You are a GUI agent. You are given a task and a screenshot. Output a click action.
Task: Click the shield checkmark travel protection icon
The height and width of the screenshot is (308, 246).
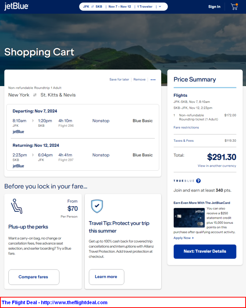click(x=97, y=206)
